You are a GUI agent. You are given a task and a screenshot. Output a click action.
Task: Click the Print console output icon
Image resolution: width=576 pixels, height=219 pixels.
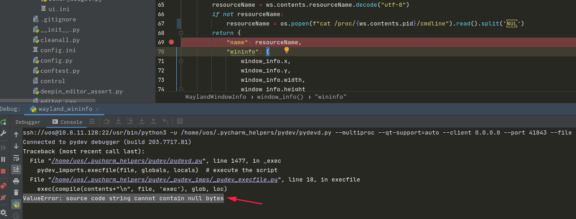pyautogui.click(x=16, y=181)
